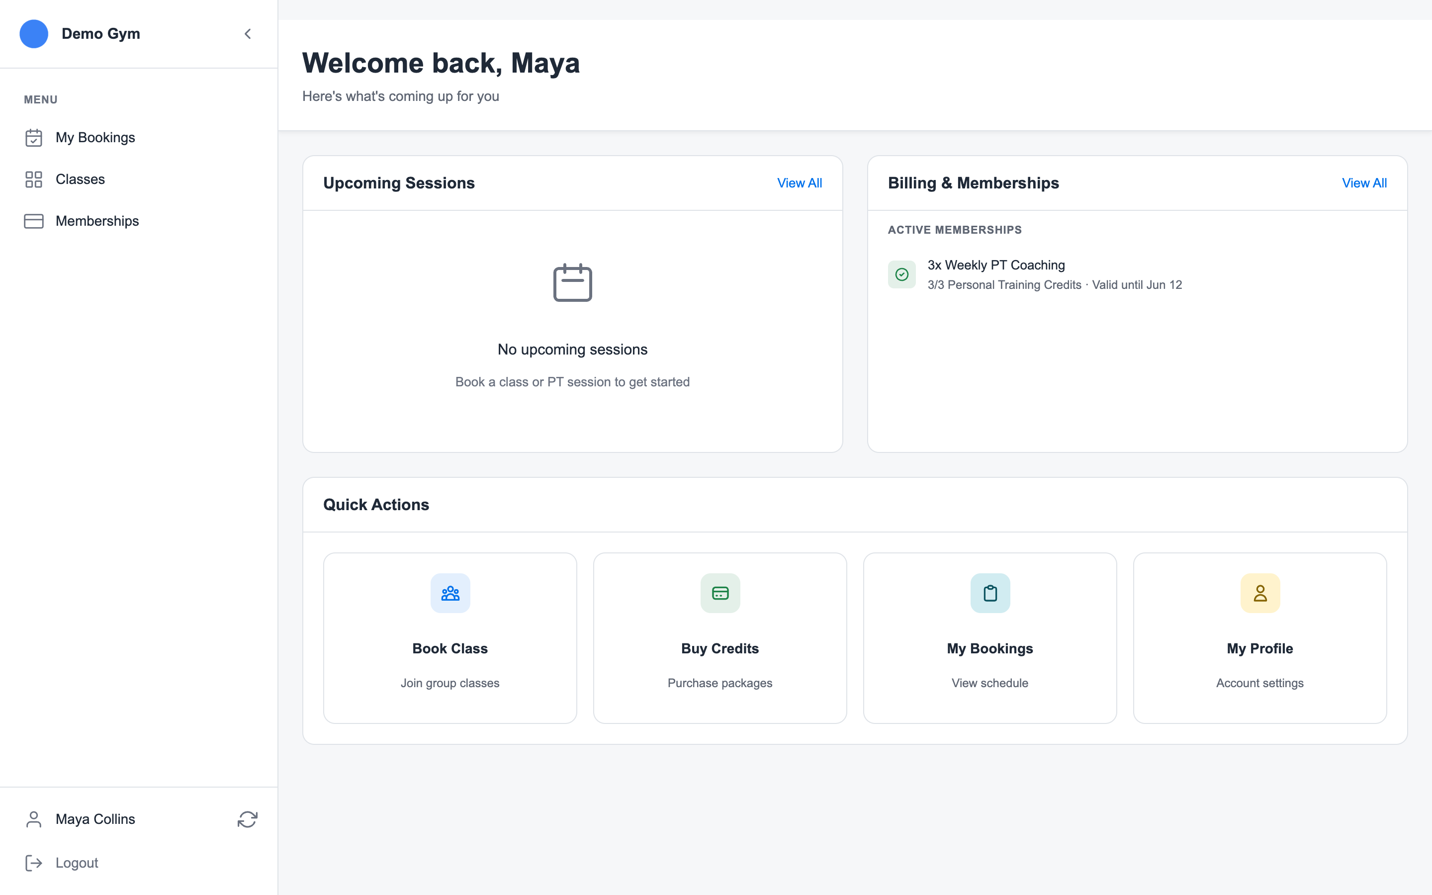The image size is (1432, 895).
Task: Click the refresh arrows icon next to Maya Collins
Action: point(247,819)
